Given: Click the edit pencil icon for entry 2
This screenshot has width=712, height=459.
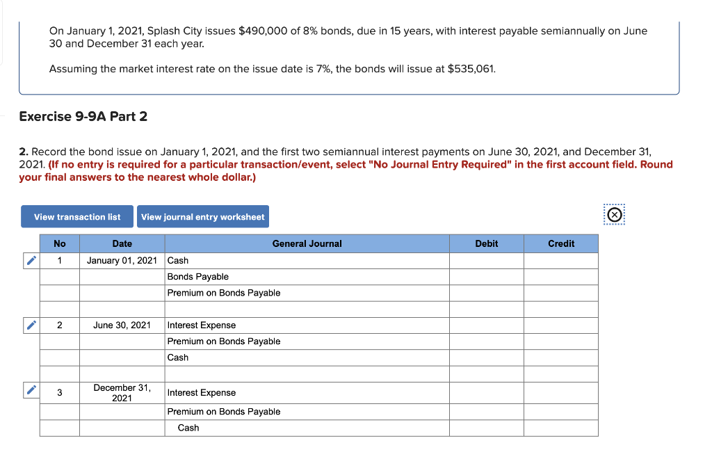Looking at the screenshot, I should (30, 325).
